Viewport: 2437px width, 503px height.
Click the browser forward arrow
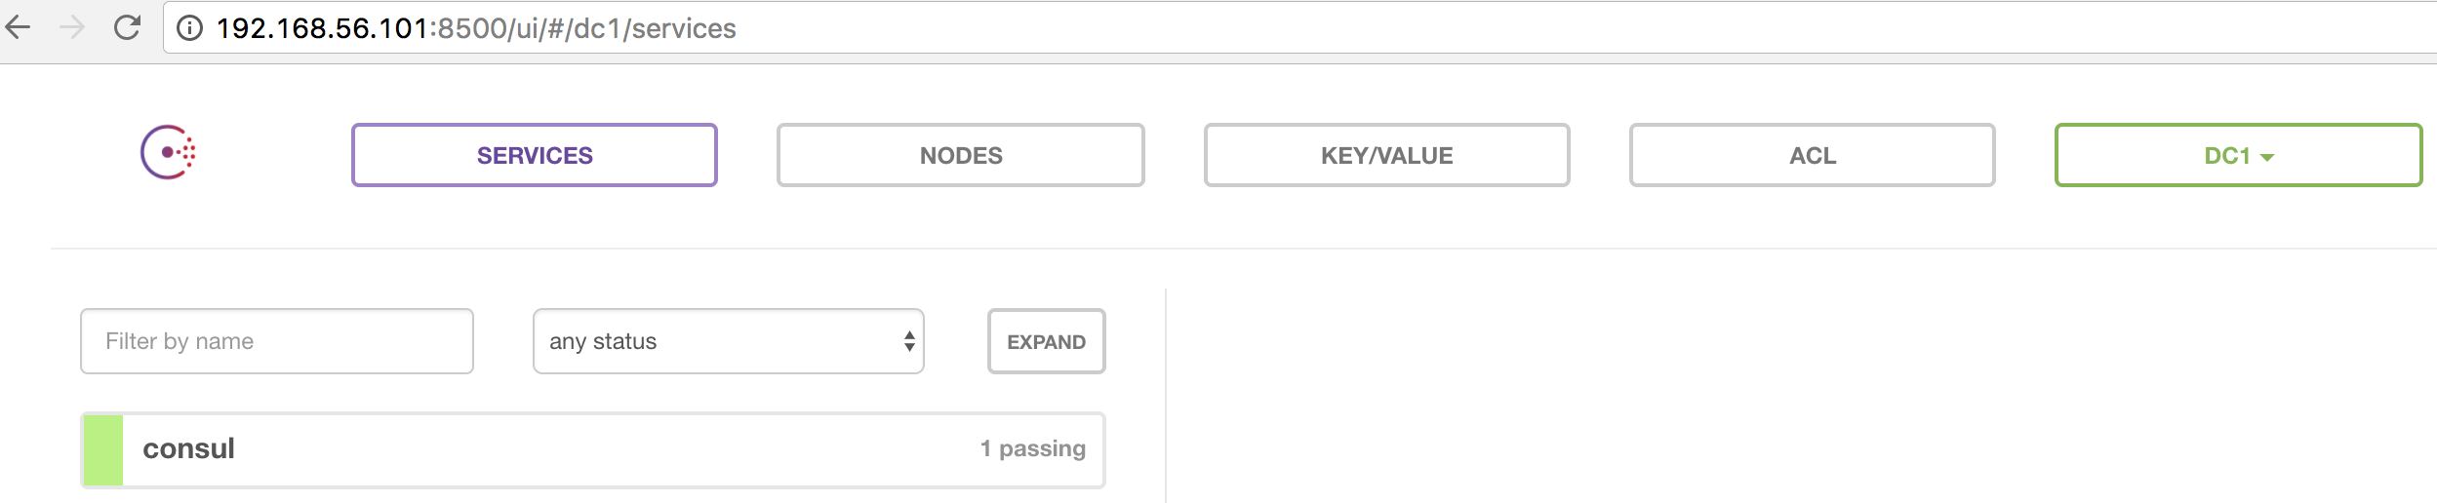72,27
